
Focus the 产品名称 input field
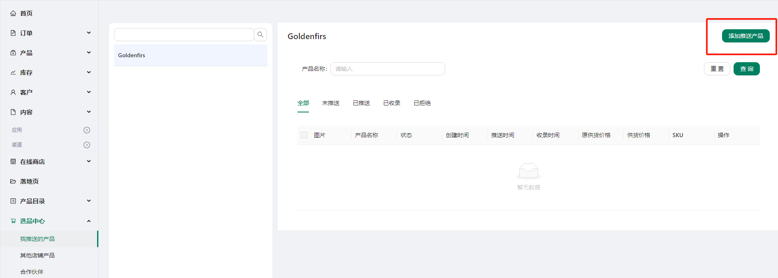coord(388,69)
